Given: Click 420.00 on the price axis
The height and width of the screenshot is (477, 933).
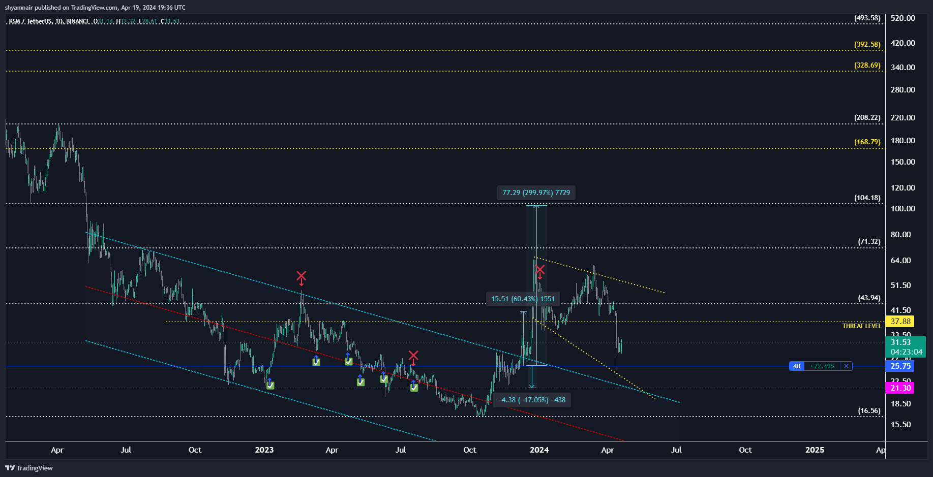Looking at the screenshot, I should [x=903, y=43].
